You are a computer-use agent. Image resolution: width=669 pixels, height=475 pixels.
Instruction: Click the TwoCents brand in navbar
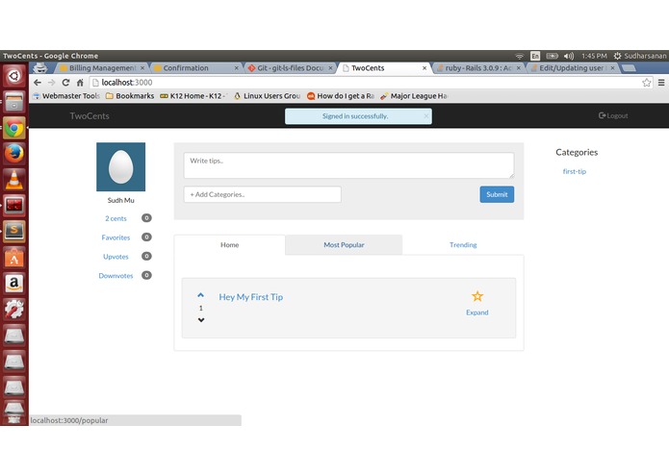(90, 116)
